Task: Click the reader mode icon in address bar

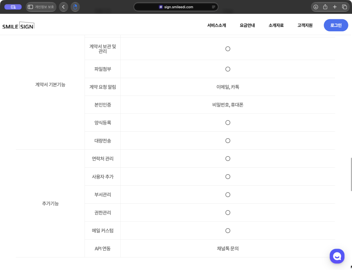Action: click(x=214, y=7)
